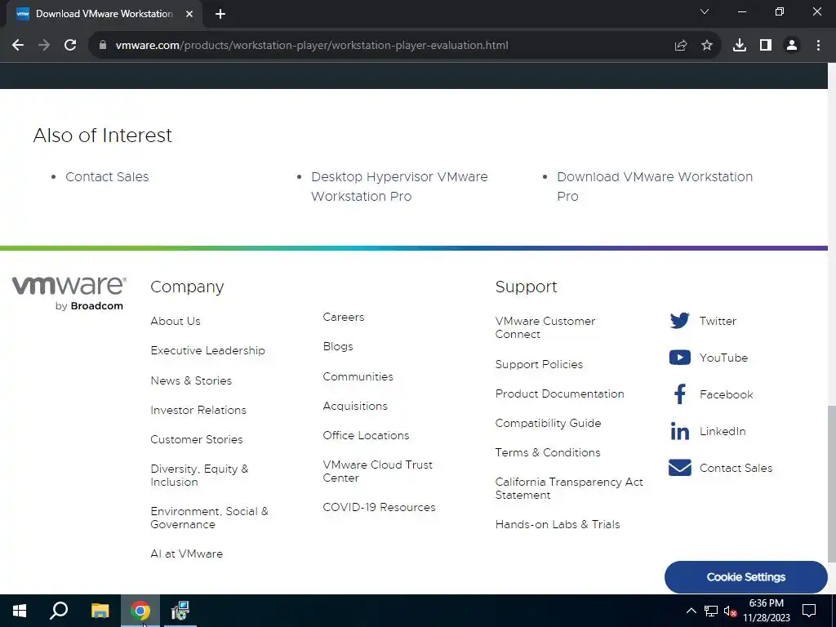This screenshot has height=627, width=836.
Task: Open a new browser tab
Action: (x=220, y=15)
